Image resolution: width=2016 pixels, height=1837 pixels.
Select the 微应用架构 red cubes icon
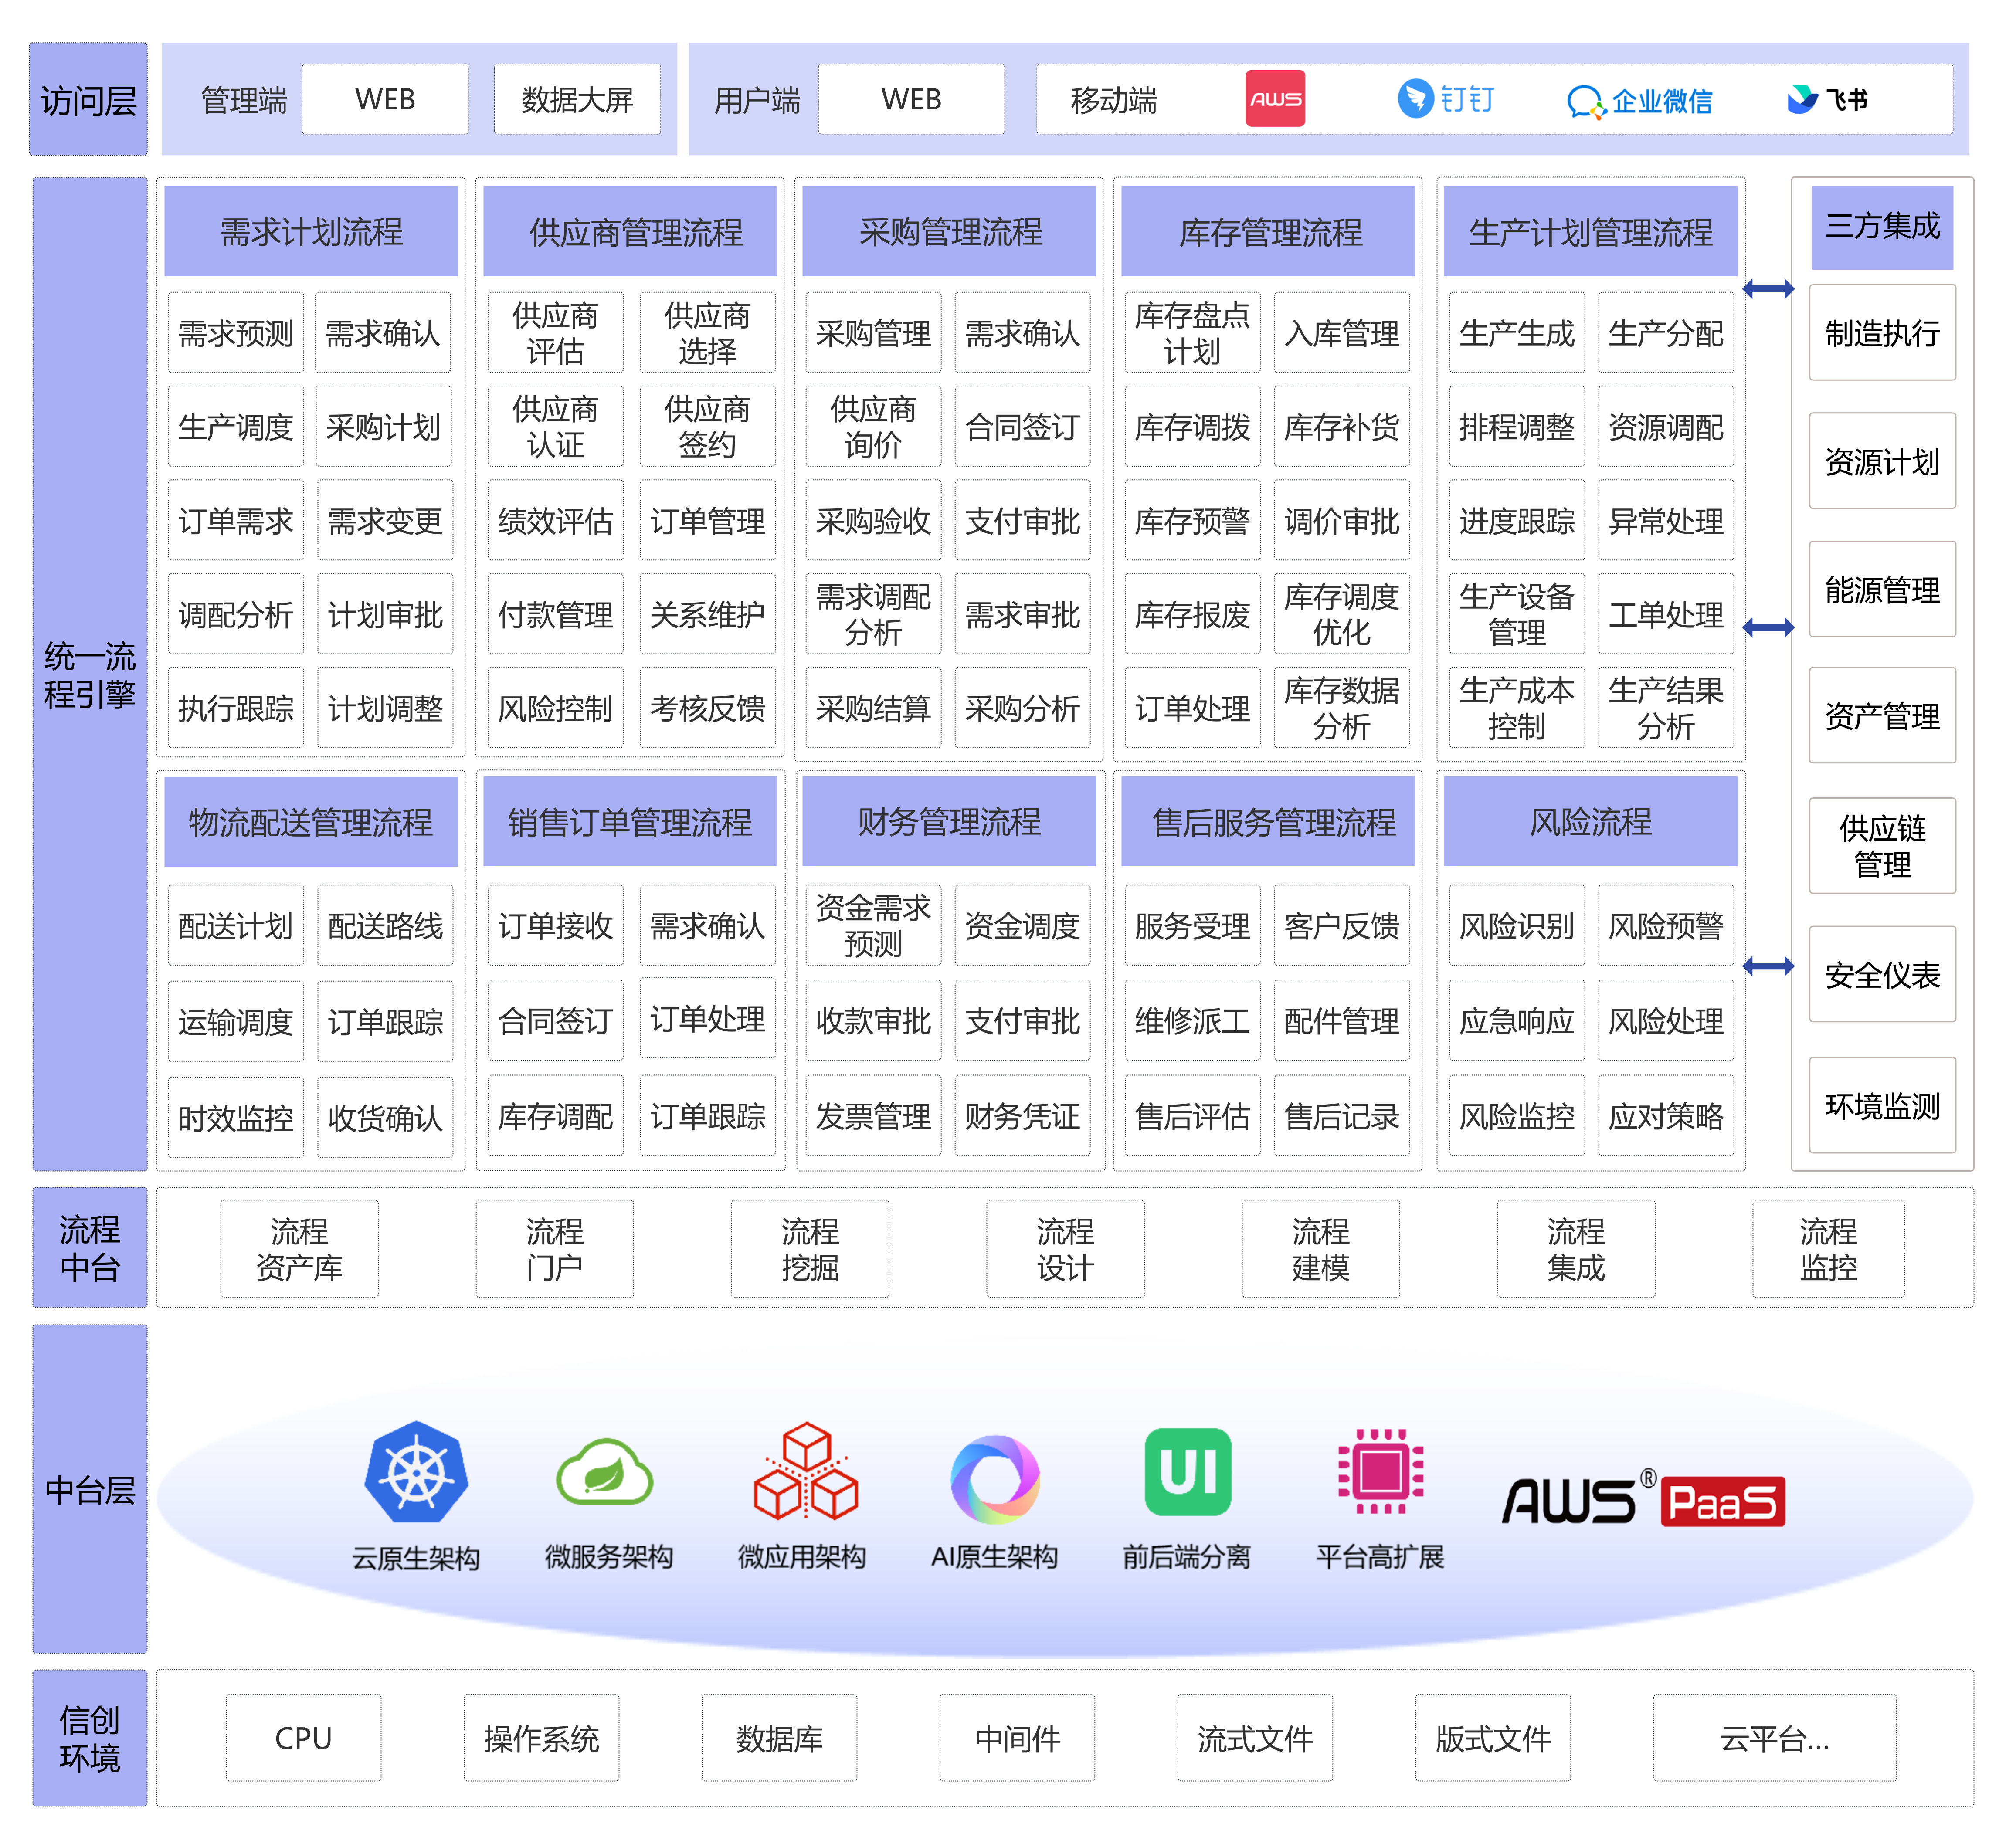806,1472
